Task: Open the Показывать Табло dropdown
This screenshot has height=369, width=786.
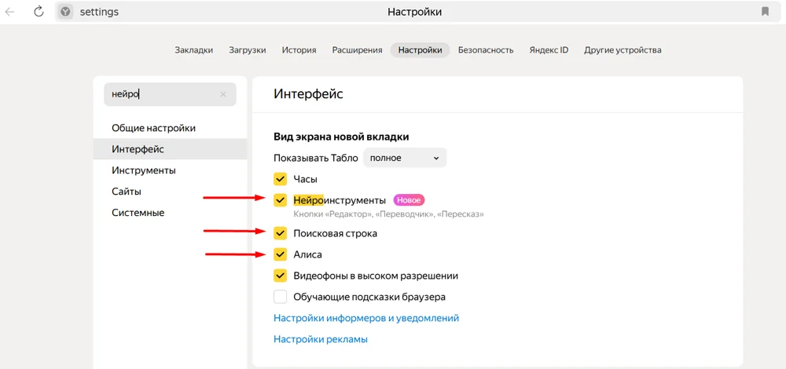Action: tap(404, 158)
